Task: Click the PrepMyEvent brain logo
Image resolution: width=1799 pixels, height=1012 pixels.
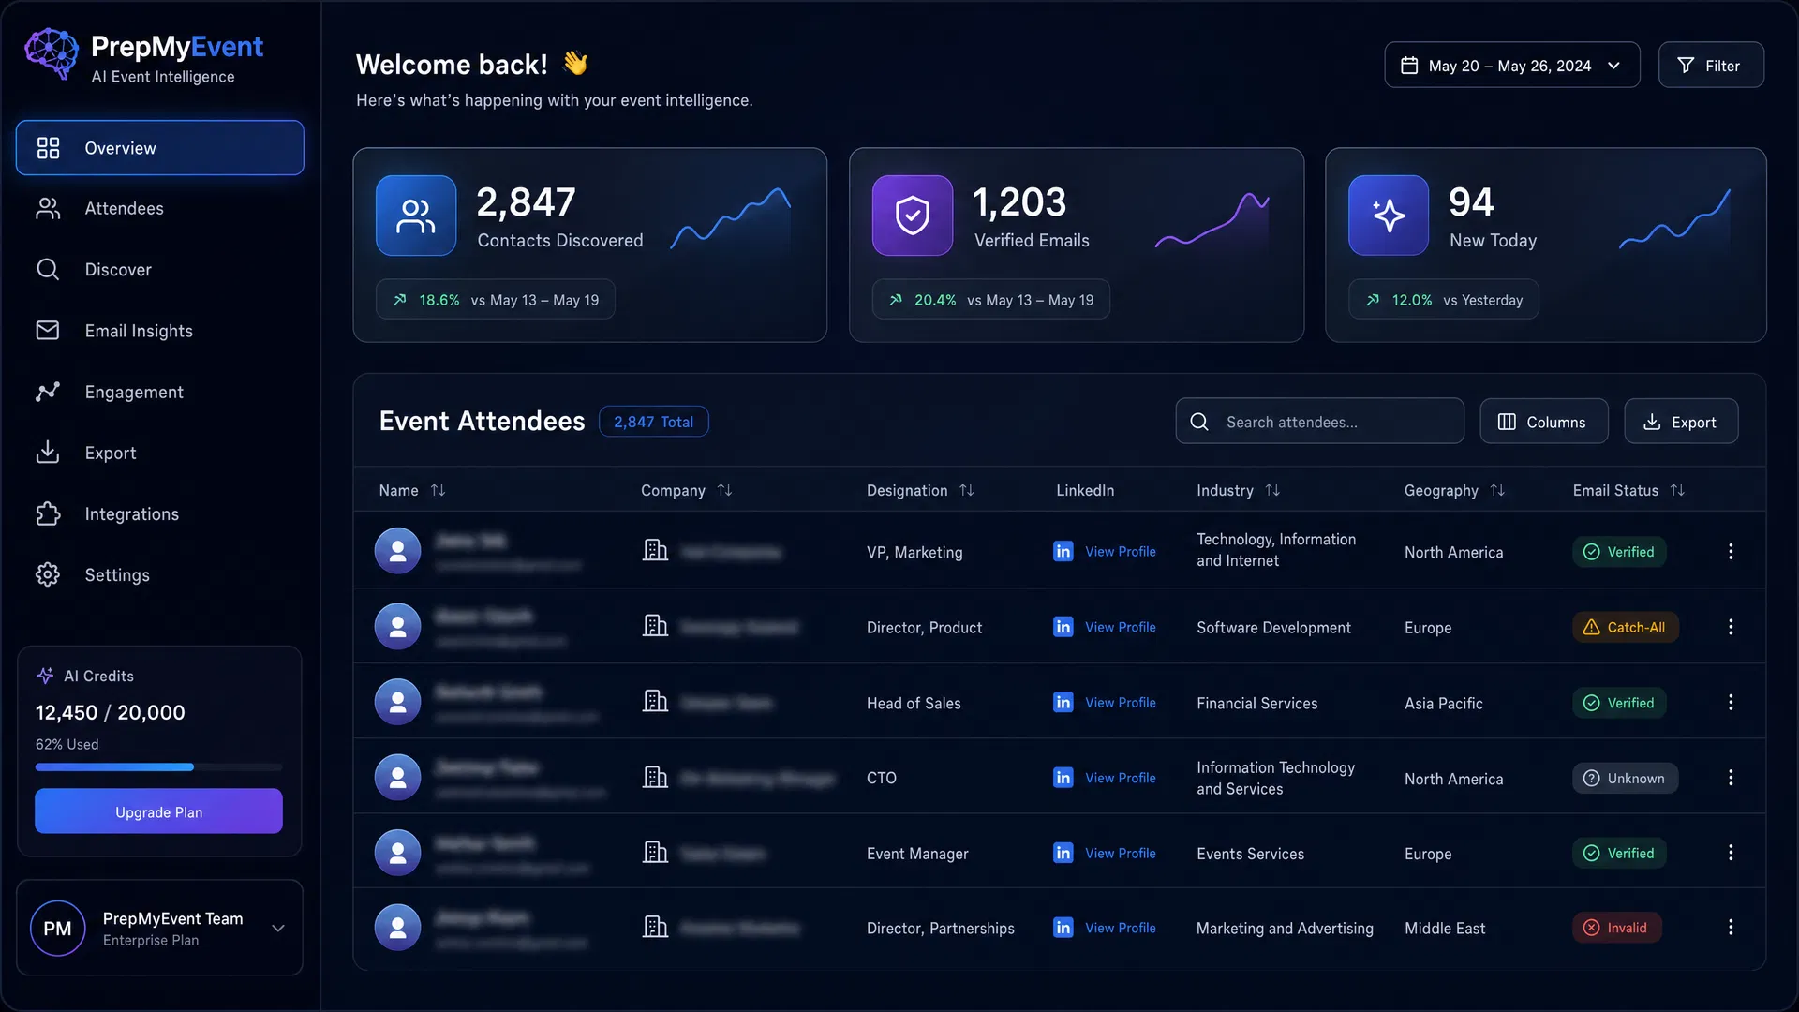Action: coord(52,53)
